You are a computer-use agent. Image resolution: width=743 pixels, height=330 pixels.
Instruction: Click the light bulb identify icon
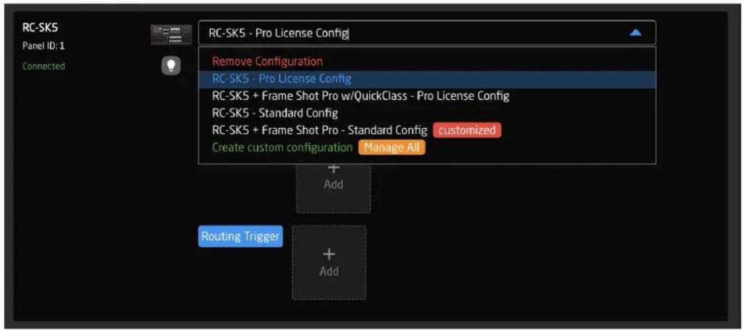pos(172,67)
